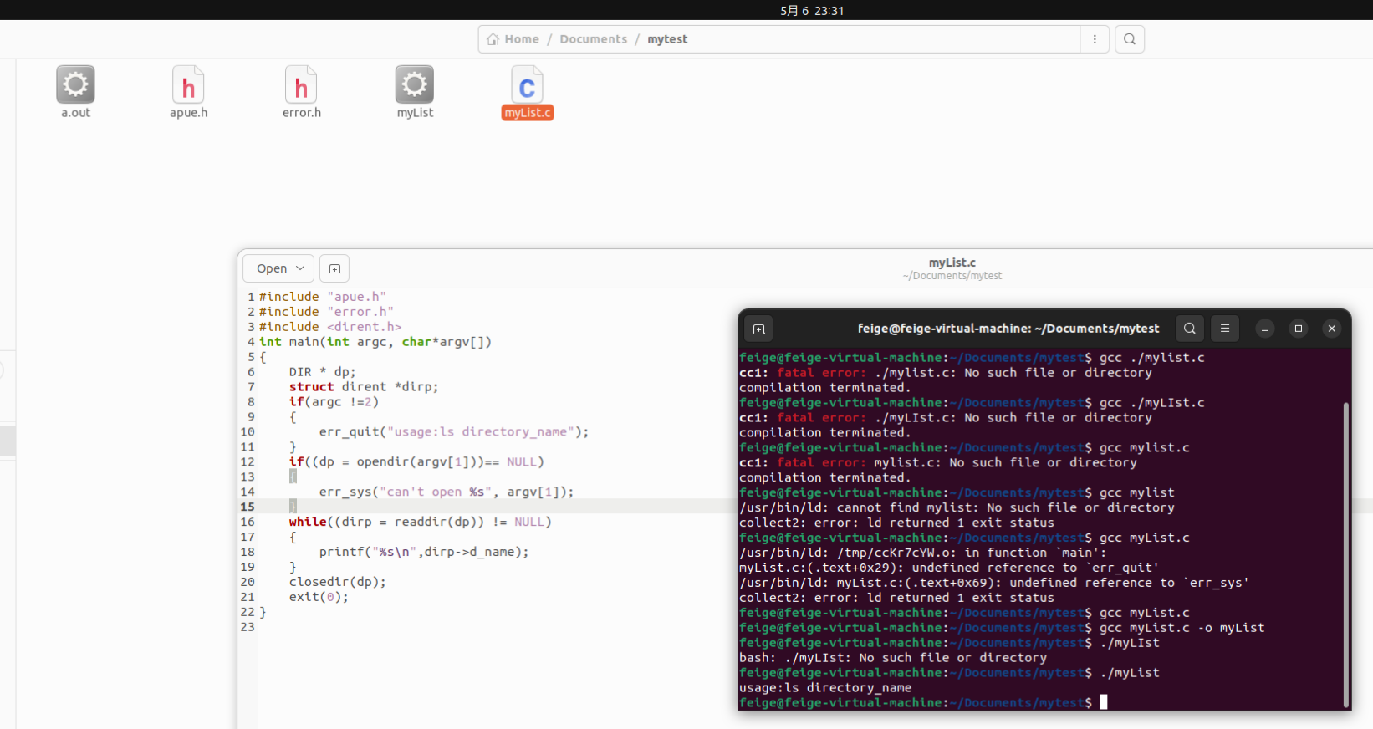This screenshot has width=1373, height=729.
Task: Click line number 23 in editor gutter
Action: pyautogui.click(x=248, y=628)
